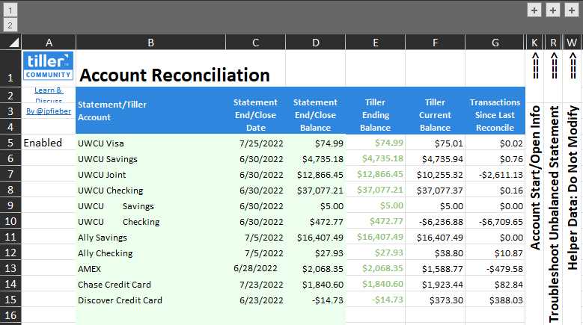This screenshot has width=583, height=325.
Task: Expand column group above column W
Action: click(572, 10)
